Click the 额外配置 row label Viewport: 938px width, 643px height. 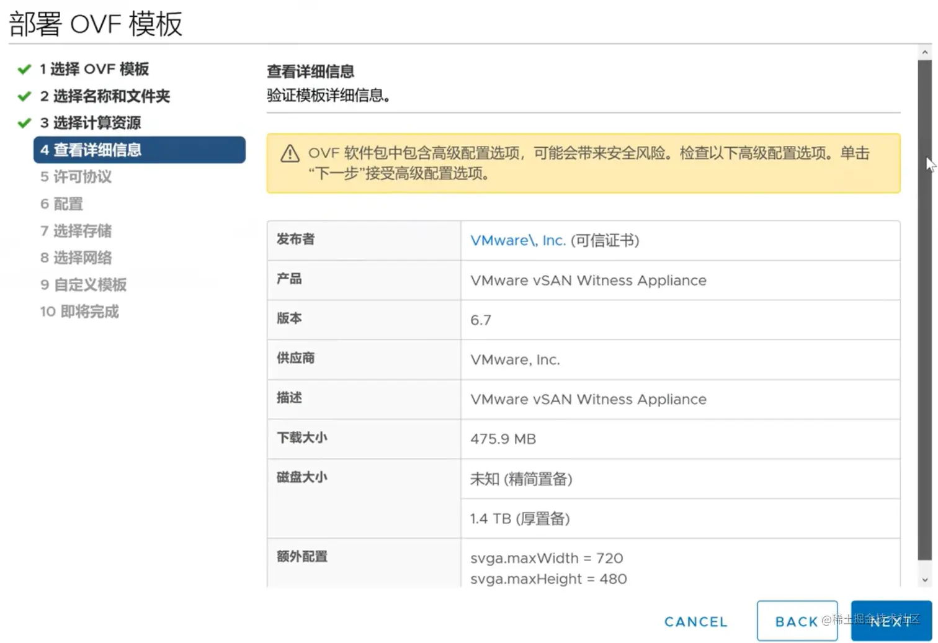point(301,557)
